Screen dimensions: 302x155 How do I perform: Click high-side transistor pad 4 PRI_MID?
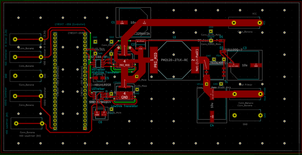124,63
